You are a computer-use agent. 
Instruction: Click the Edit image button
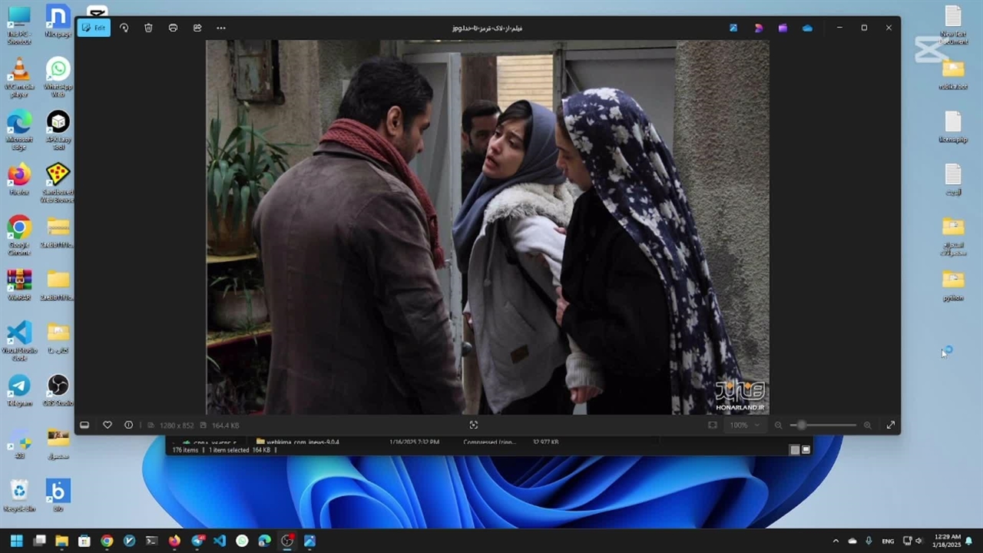(x=94, y=28)
